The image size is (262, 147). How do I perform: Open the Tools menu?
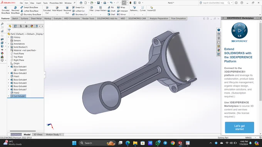point(45,3)
